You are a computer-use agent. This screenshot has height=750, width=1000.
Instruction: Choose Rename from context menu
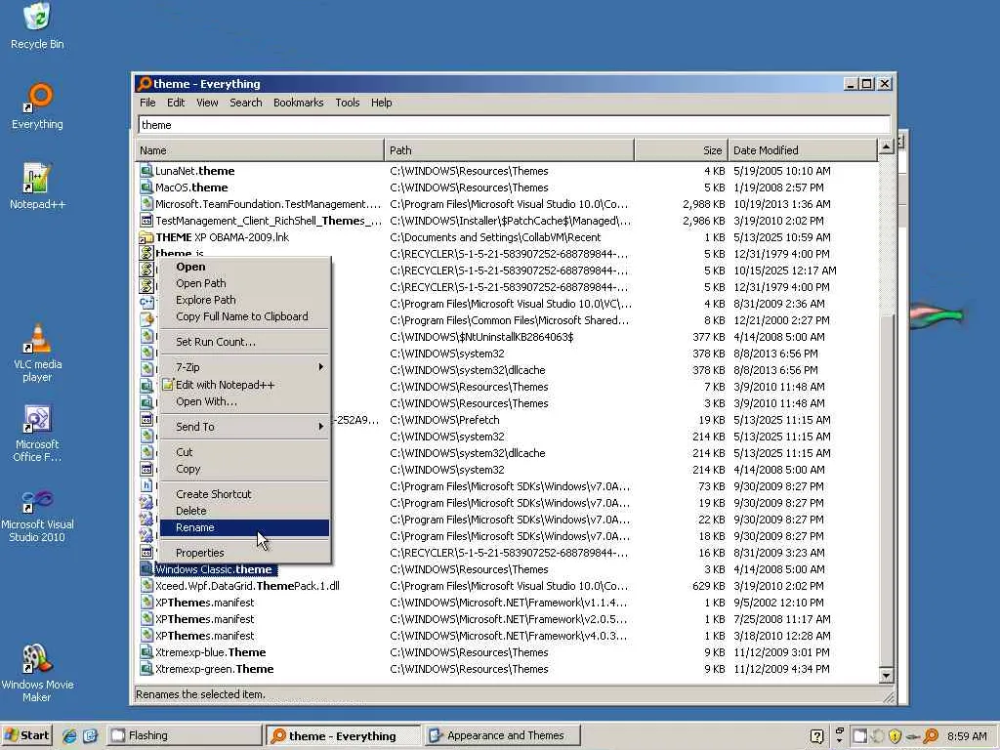(244, 527)
